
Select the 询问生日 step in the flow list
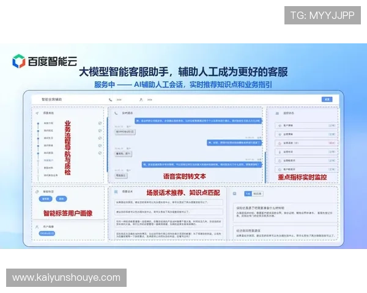48,138
